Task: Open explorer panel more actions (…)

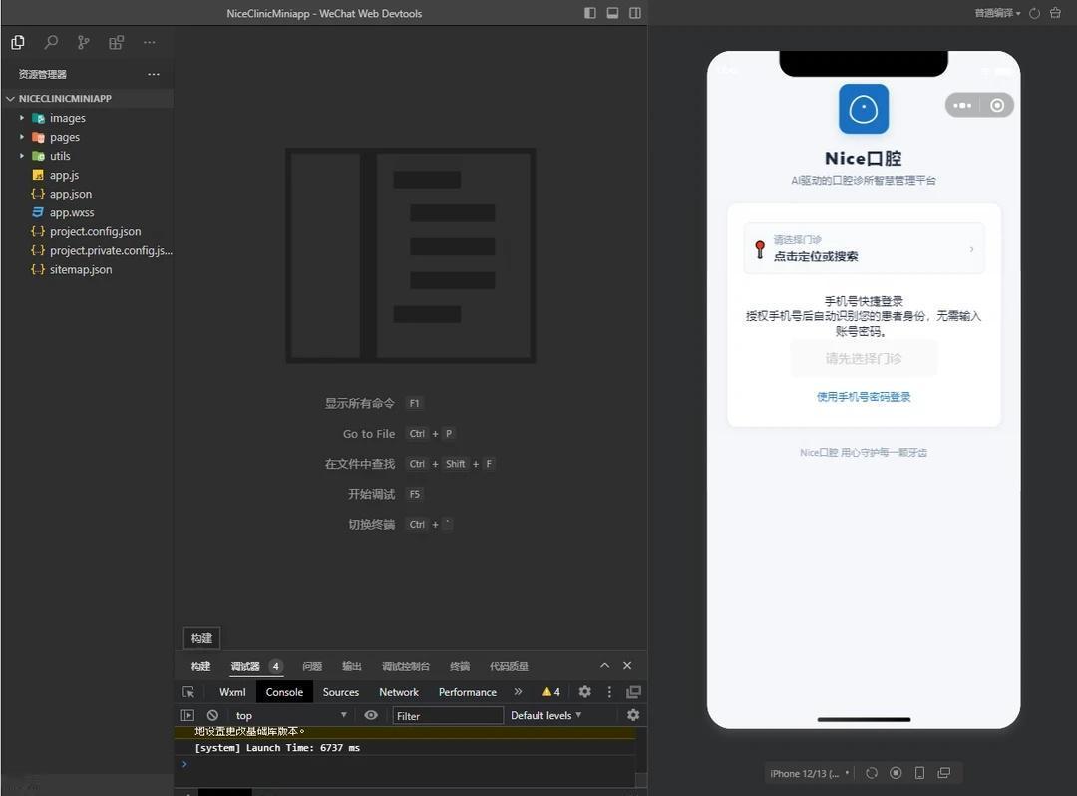Action: pos(154,74)
